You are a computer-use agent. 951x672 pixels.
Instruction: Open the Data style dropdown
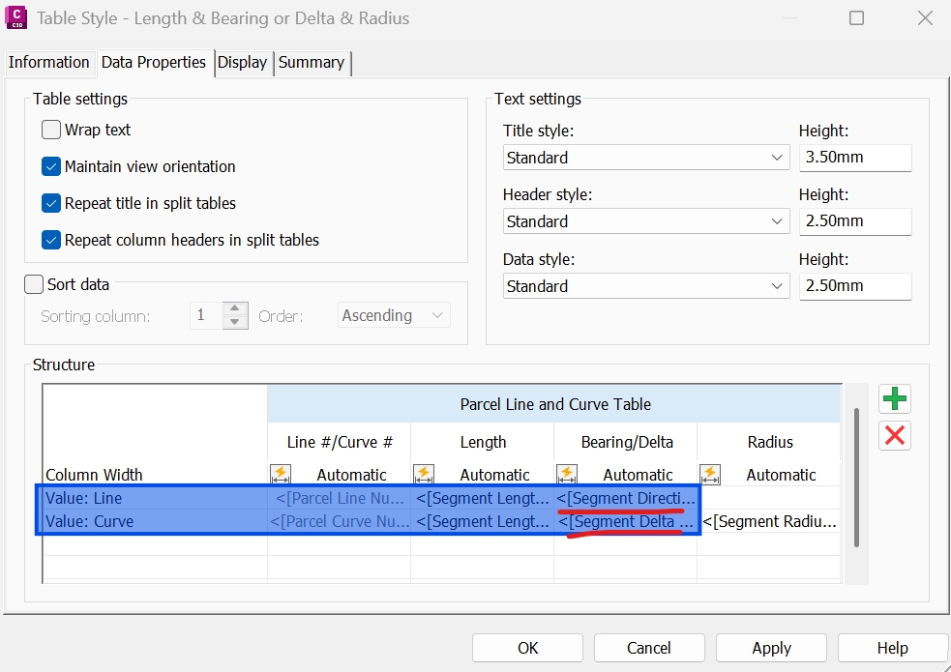point(646,286)
